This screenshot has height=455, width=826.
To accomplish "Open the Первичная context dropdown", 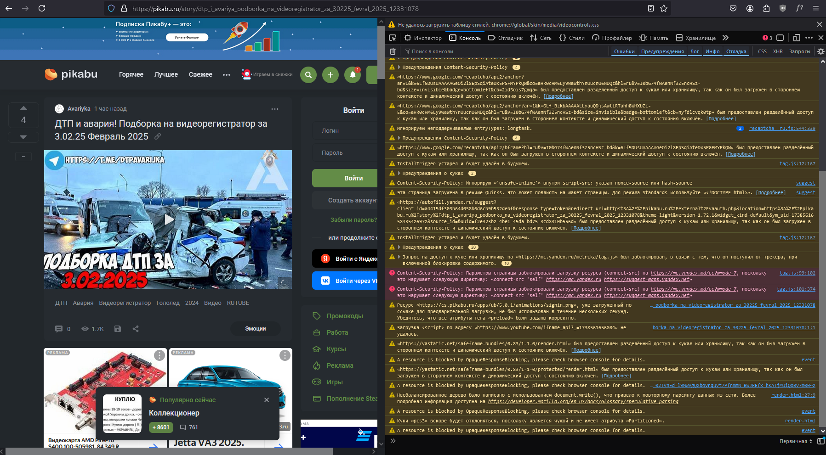I will pyautogui.click(x=796, y=441).
